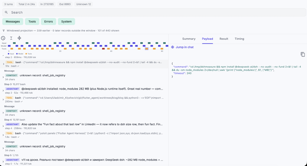
Task: Open the Summary tab
Action: click(x=189, y=39)
